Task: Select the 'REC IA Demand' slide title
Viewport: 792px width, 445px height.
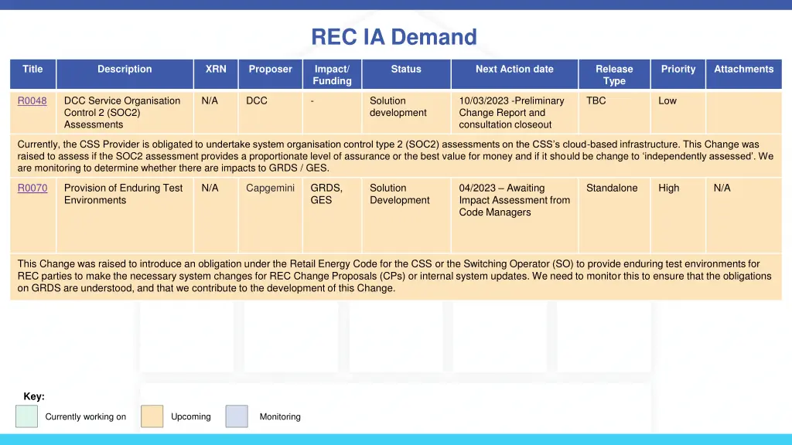Action: tap(394, 37)
